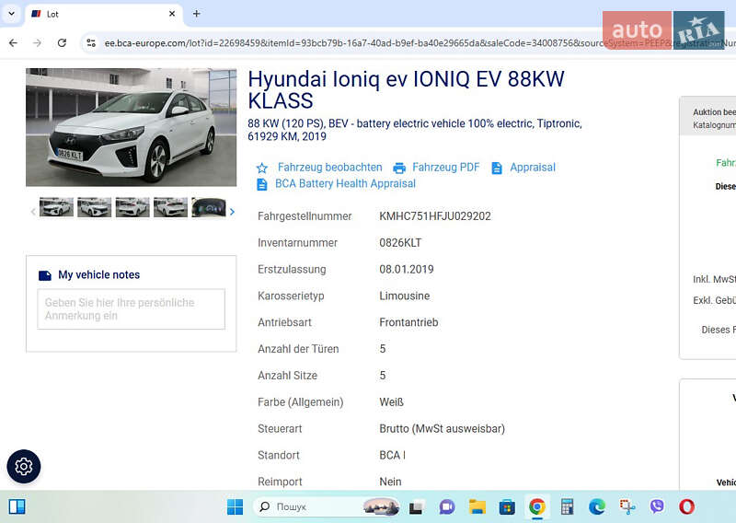Viewport: 736px width, 523px height.
Task: Select the dashboard interior thumbnail
Action: pyautogui.click(x=209, y=207)
